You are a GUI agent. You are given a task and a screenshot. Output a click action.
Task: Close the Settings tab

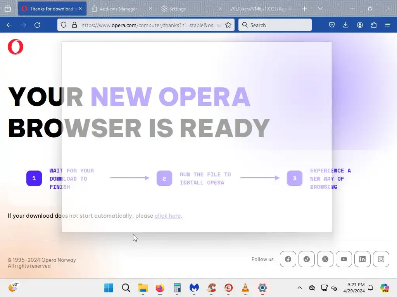click(220, 9)
